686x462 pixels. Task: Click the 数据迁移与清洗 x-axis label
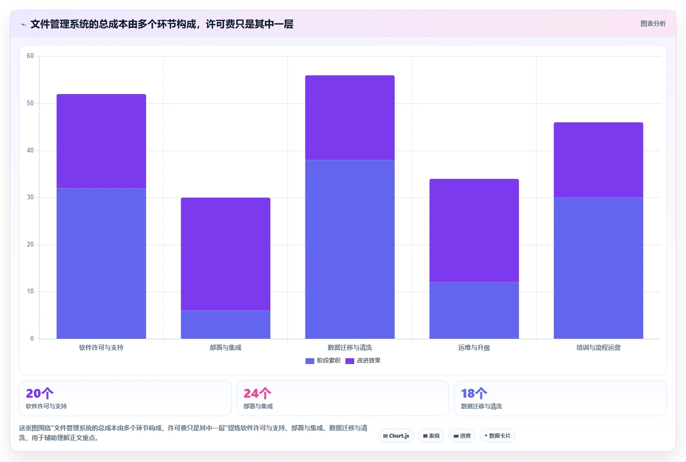coord(350,347)
